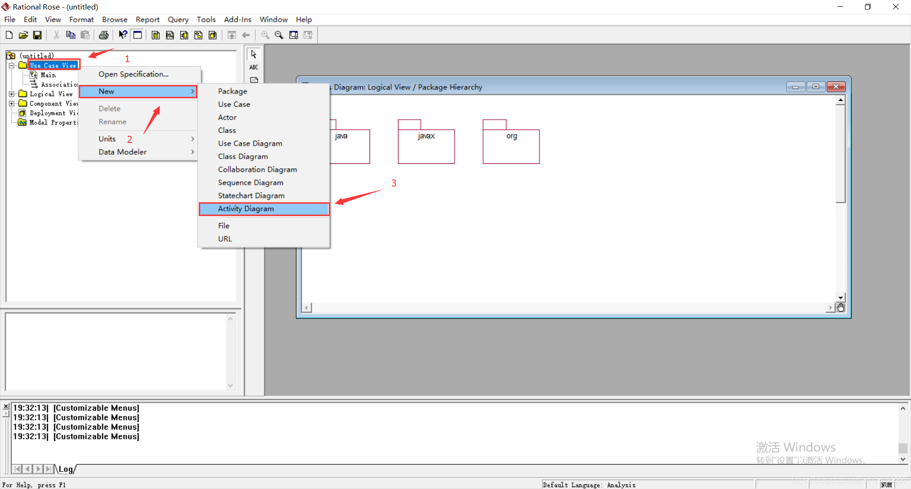
Task: Select the org package in diagram
Action: 511,141
